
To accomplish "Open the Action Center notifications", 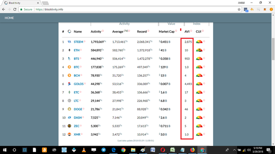I will pos(269,150).
